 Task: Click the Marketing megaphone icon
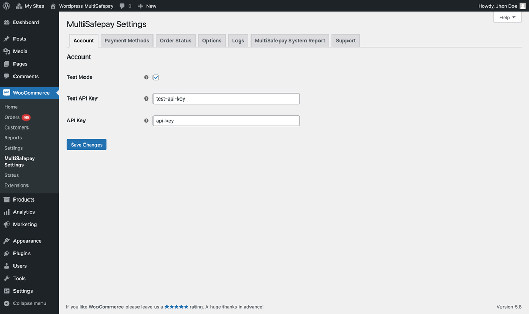pyautogui.click(x=7, y=224)
